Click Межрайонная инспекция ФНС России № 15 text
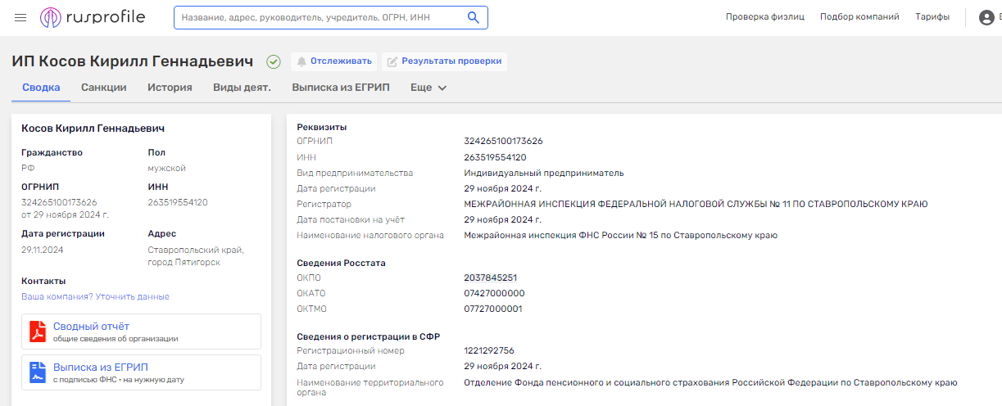The height and width of the screenshot is (406, 1002). tap(620, 235)
